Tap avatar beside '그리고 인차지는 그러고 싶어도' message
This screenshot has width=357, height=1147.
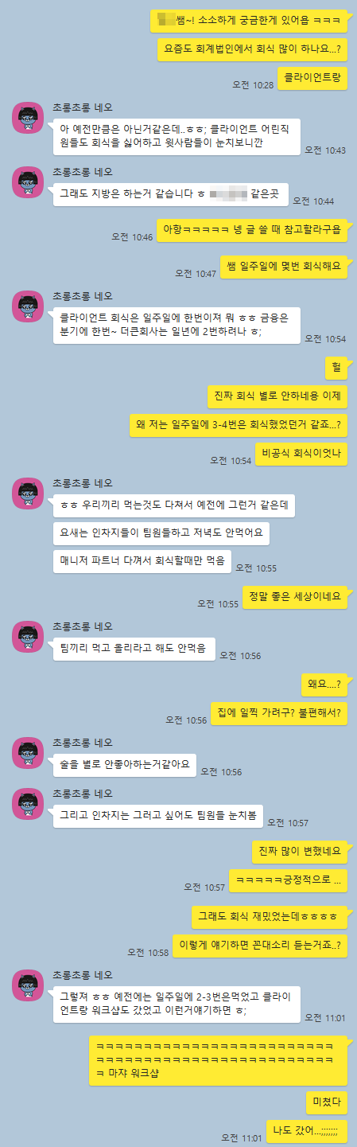[27, 803]
